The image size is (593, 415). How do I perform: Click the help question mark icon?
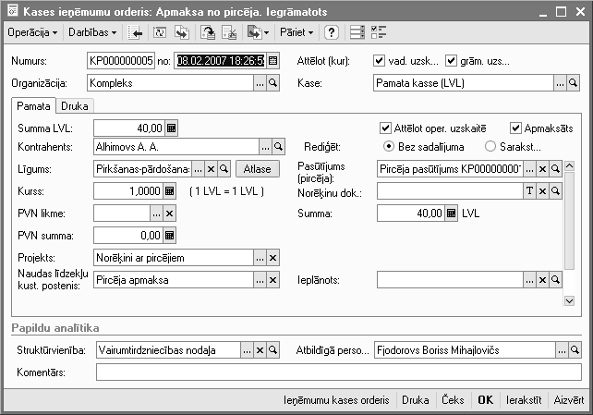[x=331, y=32]
